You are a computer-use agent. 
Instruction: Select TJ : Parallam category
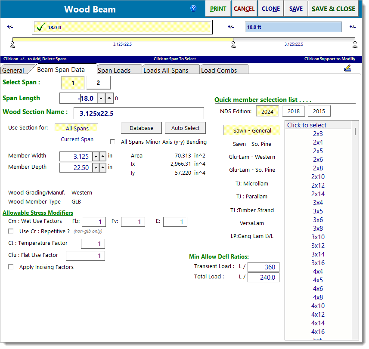point(252,196)
